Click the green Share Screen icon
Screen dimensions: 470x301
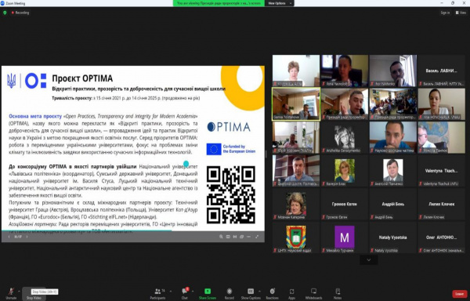click(208, 293)
